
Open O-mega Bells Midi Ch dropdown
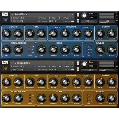[35, 69]
